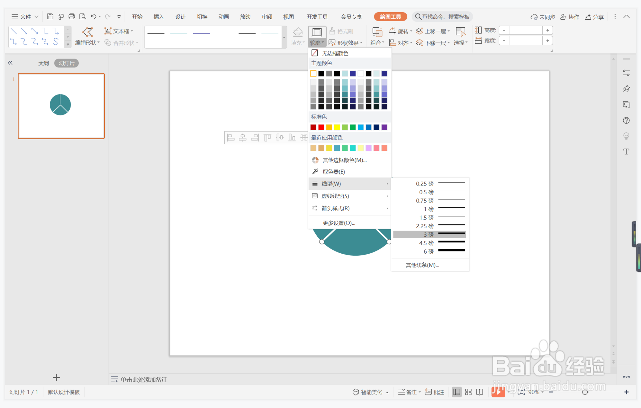
Task: Click the 查找命令 search box
Action: coord(442,17)
